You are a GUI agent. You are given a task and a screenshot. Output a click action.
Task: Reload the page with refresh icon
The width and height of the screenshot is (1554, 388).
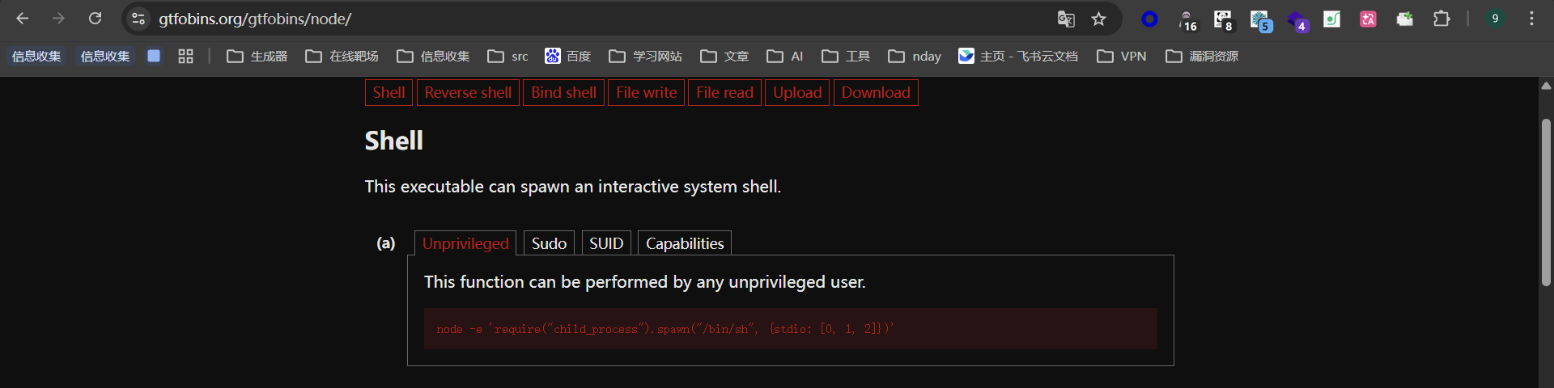coord(95,19)
